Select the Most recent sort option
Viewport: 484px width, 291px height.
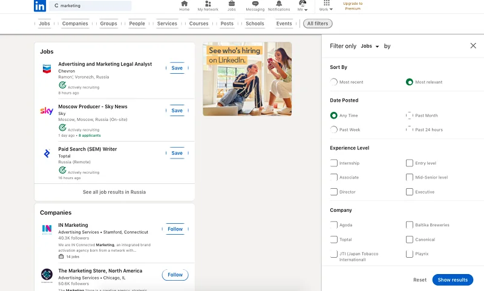pyautogui.click(x=334, y=82)
